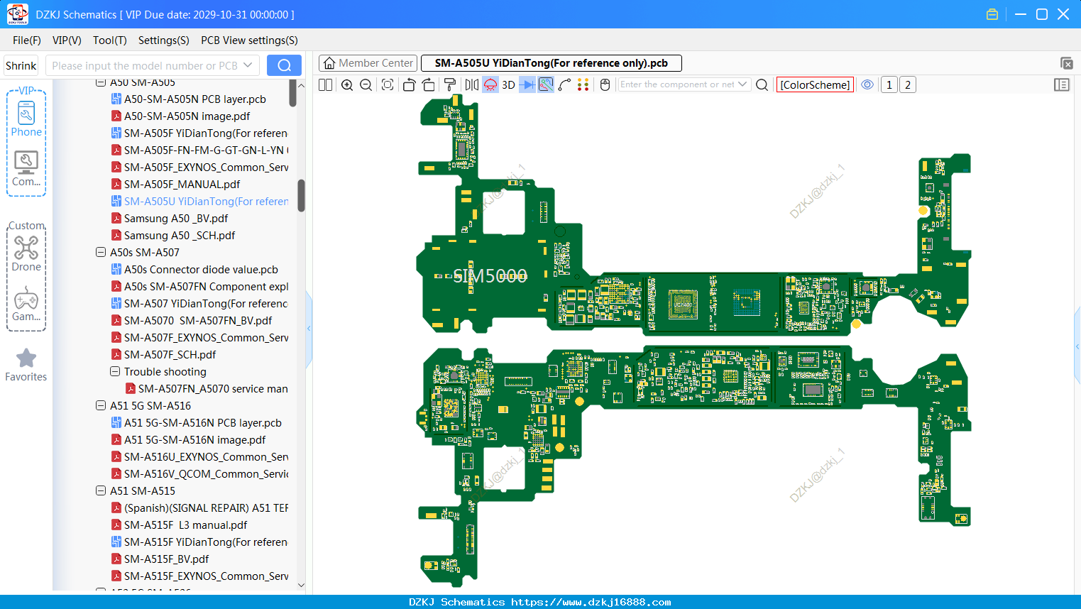Toggle layer 2 button
1081x609 pixels.
pos(908,84)
